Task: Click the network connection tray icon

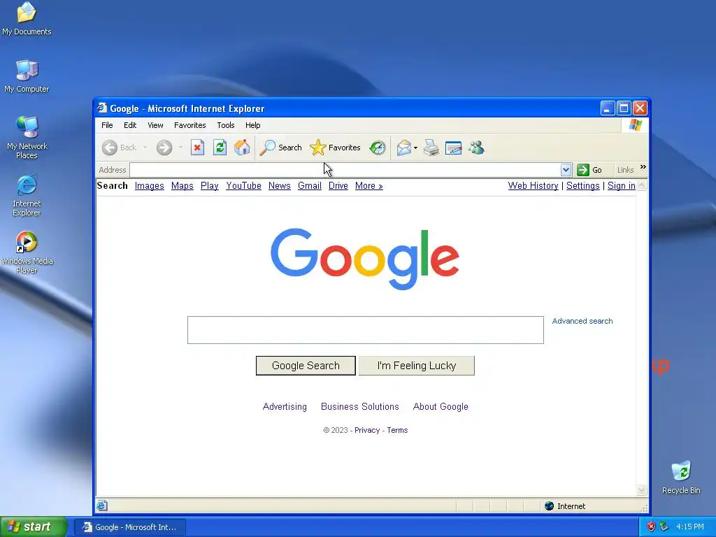Action: [x=664, y=527]
